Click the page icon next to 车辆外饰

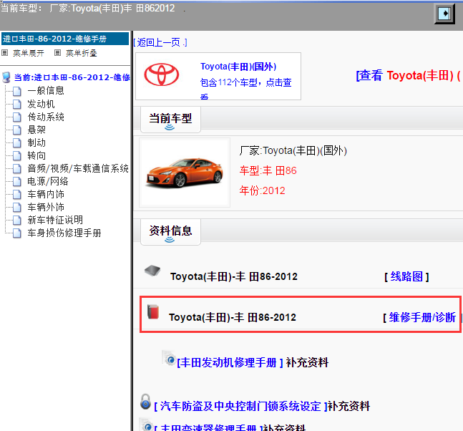[17, 208]
